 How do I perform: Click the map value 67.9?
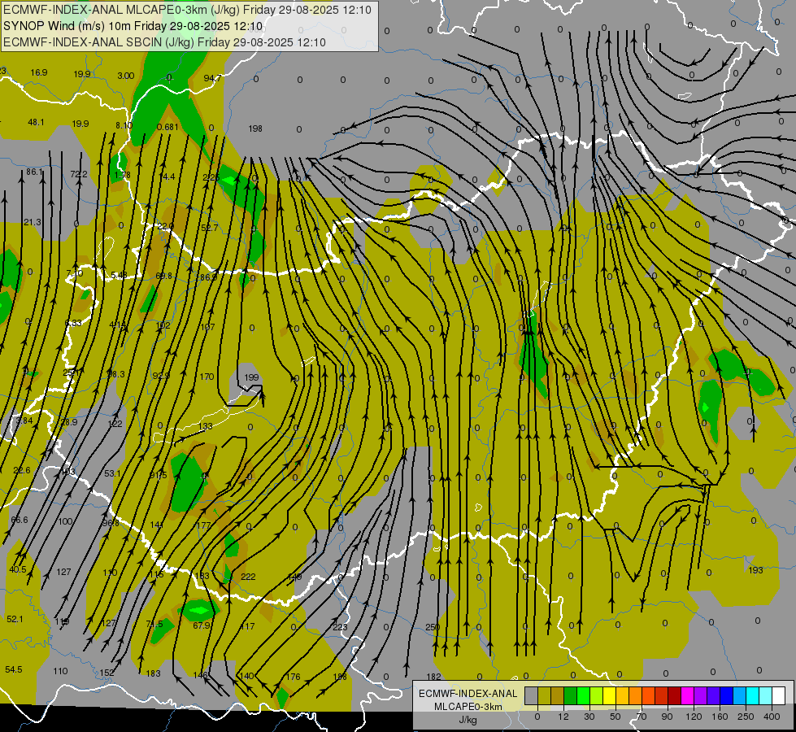pyautogui.click(x=202, y=625)
